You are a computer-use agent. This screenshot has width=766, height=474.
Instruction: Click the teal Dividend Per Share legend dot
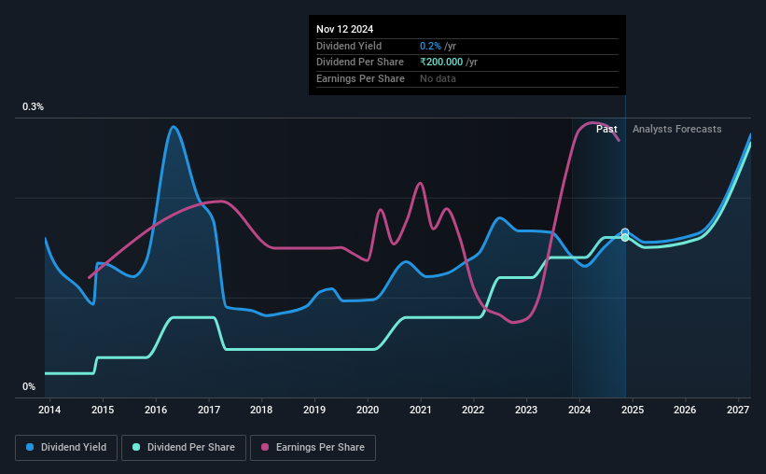coord(136,447)
